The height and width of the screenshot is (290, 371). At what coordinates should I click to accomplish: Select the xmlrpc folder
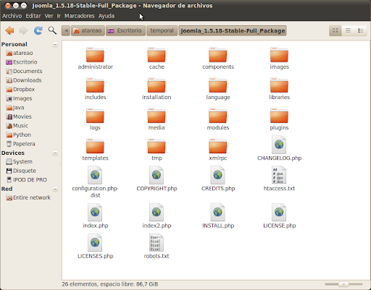pos(218,150)
